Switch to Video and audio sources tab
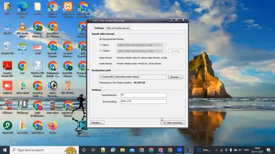 [x=118, y=28]
